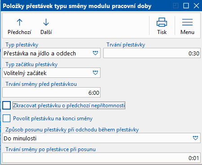Click the Trvání přestávky field showing 0:30
This screenshot has height=165, width=202.
[152, 53]
